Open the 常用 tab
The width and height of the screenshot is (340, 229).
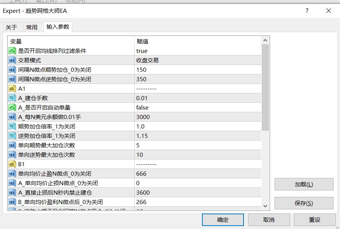click(x=32, y=27)
